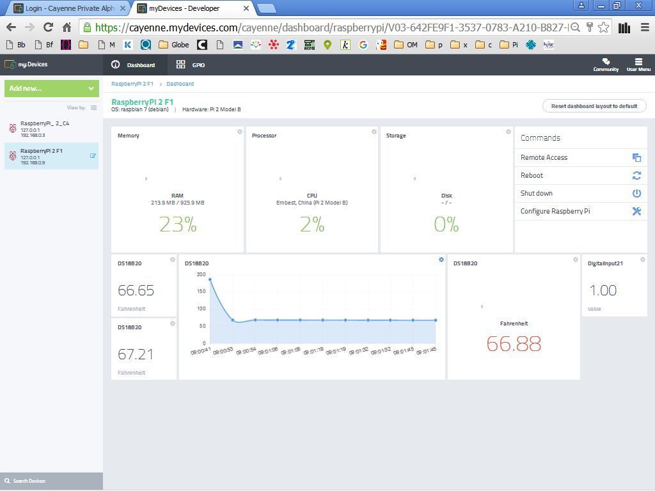Open settings gear on DigitalInput21 widget
Image resolution: width=655 pixels, height=491 pixels.
642,260
